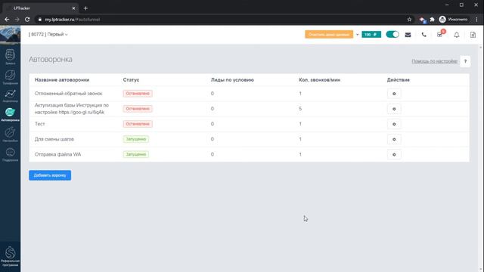The width and height of the screenshot is (484, 272).
Task: Reload the page in the browser
Action: 27,20
